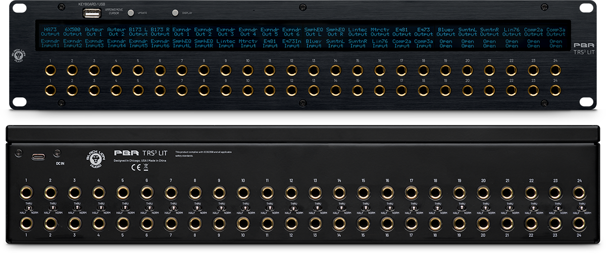Click the DC IN power jack
Image resolution: width=606 pixels, height=254 pixels.
57,153
